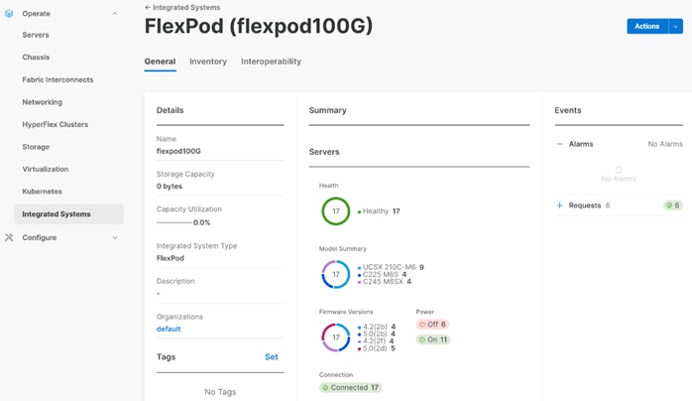The height and width of the screenshot is (401, 692).
Task: Click the 4.2(2f) firmware legend entry
Action: (x=376, y=340)
